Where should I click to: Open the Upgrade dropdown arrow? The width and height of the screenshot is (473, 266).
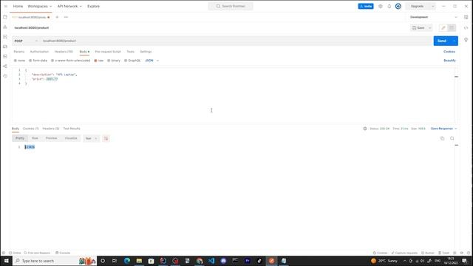(x=432, y=7)
